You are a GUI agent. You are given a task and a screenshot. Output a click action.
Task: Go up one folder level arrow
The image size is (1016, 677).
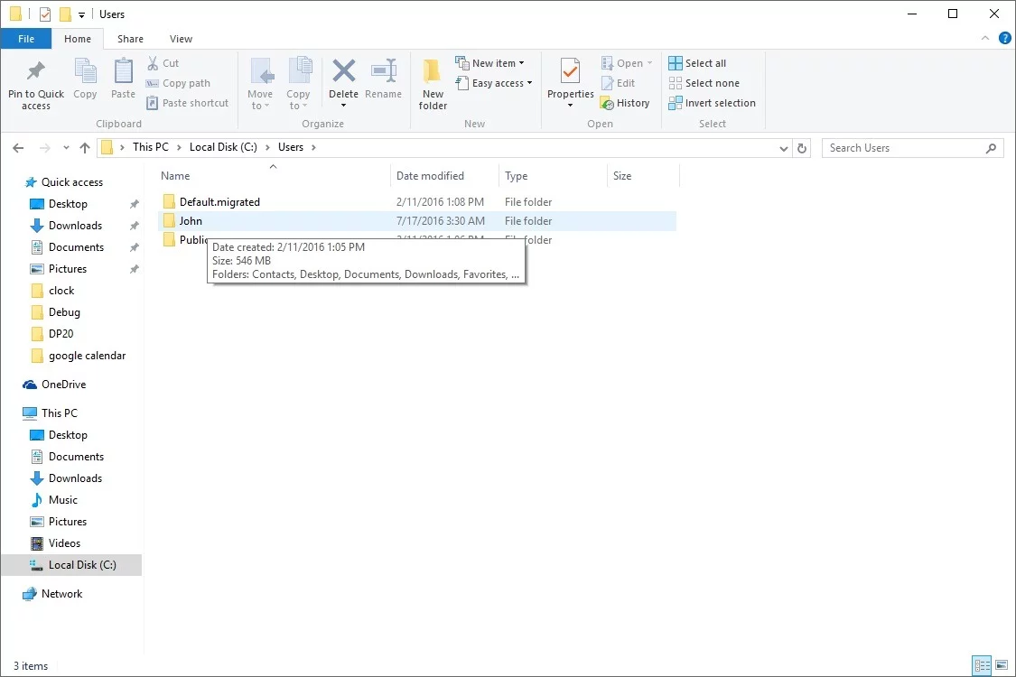tap(85, 148)
